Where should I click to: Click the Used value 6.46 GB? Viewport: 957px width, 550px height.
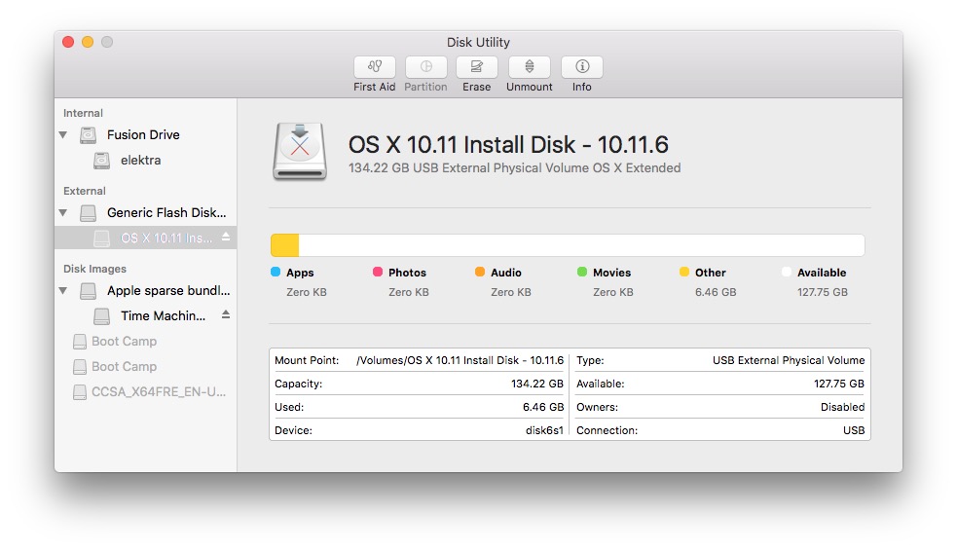543,407
